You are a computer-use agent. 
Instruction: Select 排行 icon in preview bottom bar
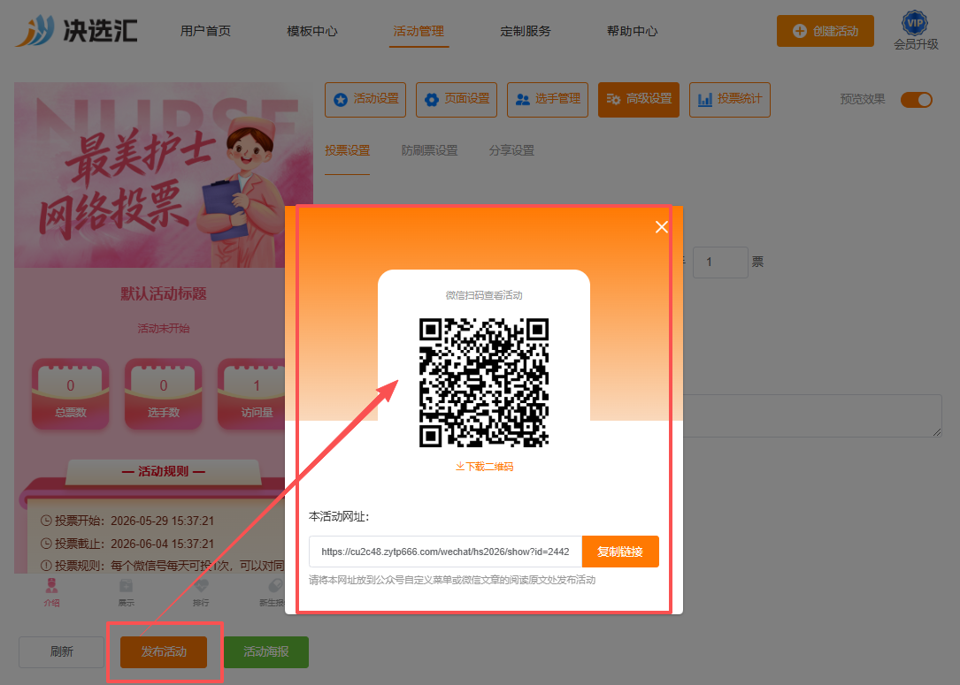(201, 592)
